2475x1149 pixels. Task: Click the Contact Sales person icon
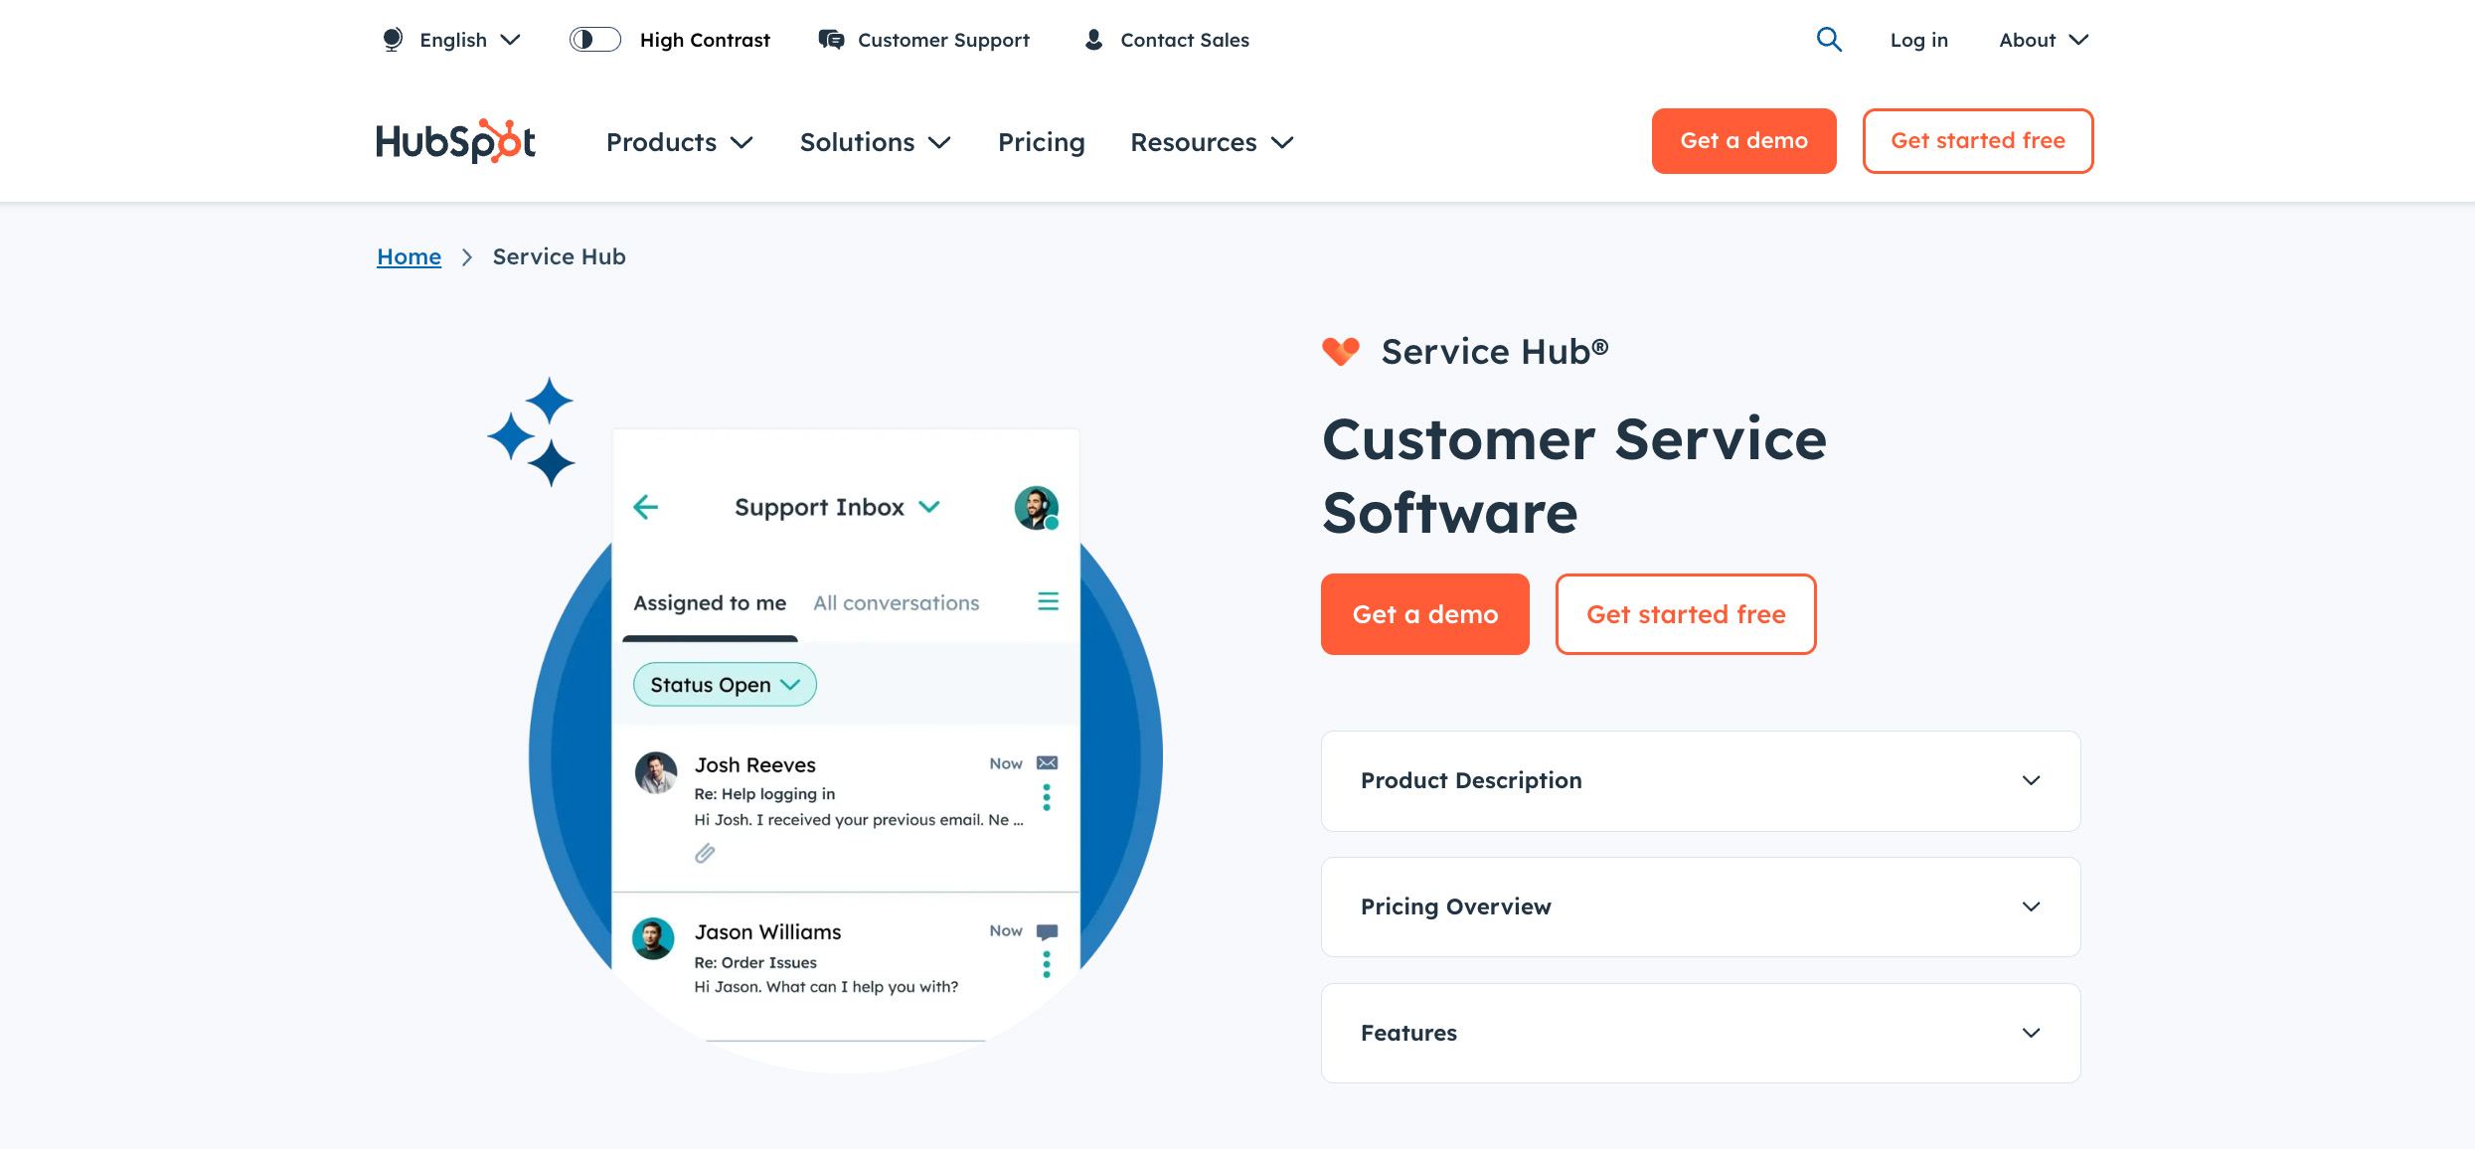coord(1093,40)
